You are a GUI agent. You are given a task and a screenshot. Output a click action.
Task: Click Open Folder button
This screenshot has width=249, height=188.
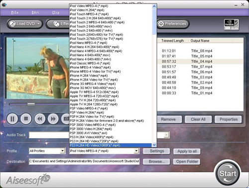coord(187,162)
